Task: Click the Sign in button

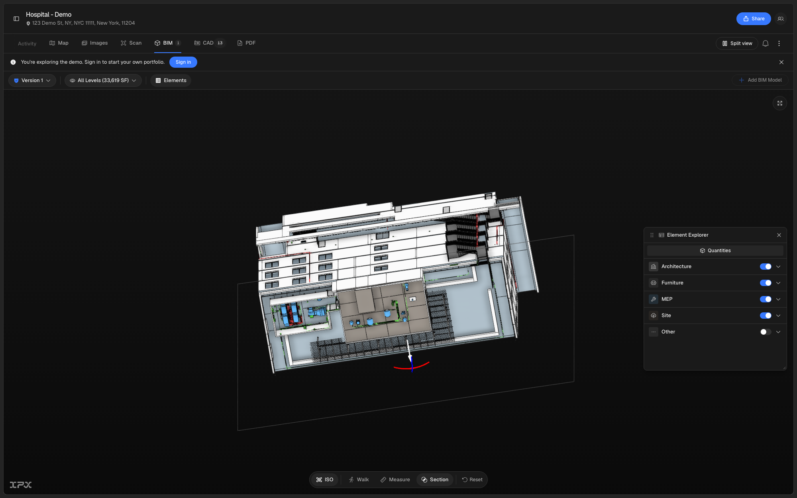Action: pos(183,62)
